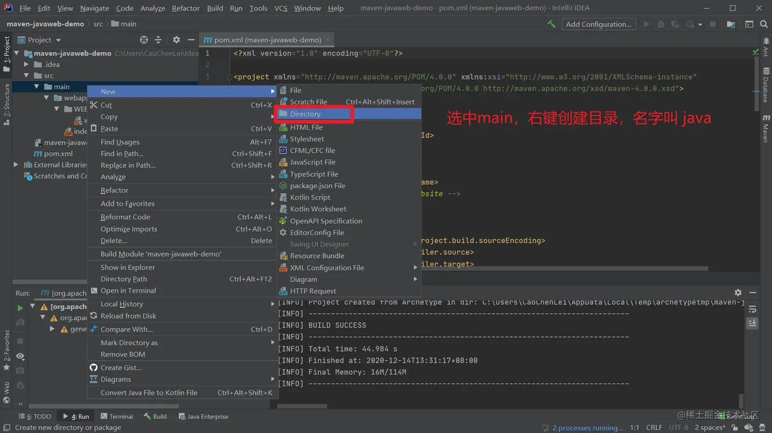
Task: Open the Database tool window on right edge
Action: tap(766, 85)
